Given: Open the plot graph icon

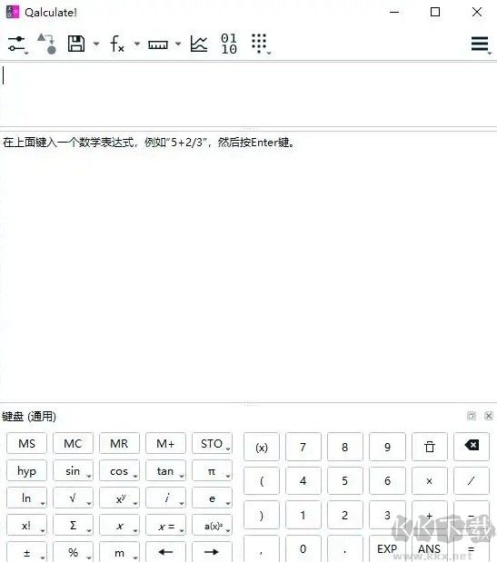Looking at the screenshot, I should 199,44.
